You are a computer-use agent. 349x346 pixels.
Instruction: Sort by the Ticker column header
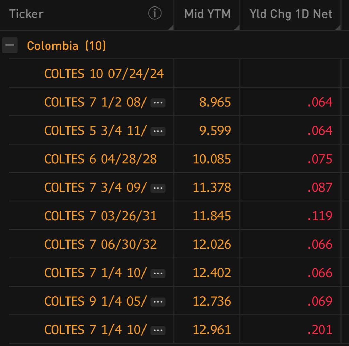pyautogui.click(x=26, y=14)
